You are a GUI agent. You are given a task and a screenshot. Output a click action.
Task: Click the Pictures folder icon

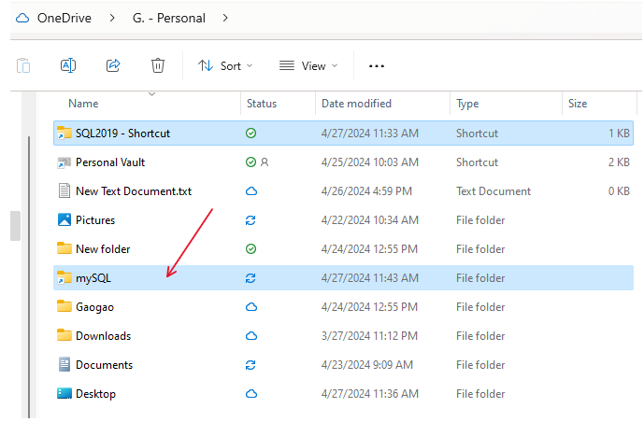point(64,220)
